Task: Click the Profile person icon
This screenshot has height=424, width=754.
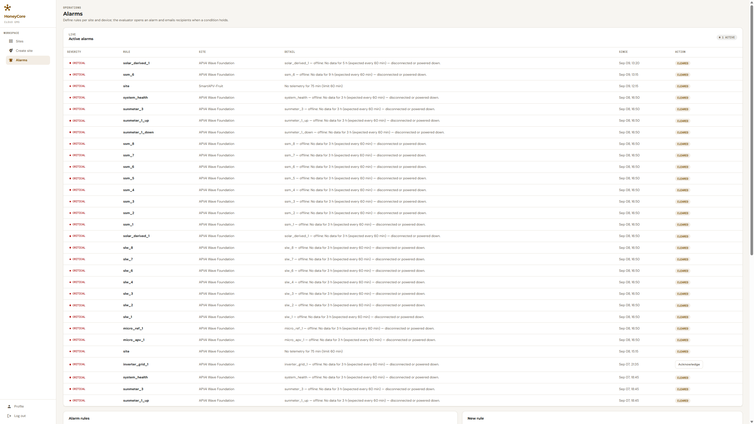Action: click(x=9, y=406)
